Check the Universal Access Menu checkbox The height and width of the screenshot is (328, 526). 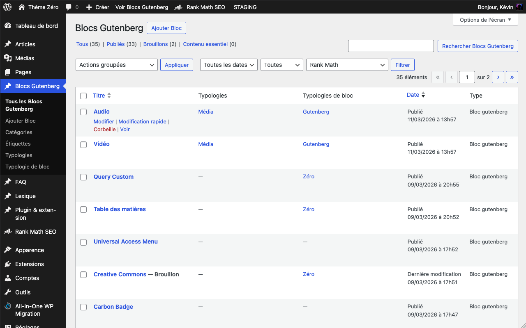83,242
